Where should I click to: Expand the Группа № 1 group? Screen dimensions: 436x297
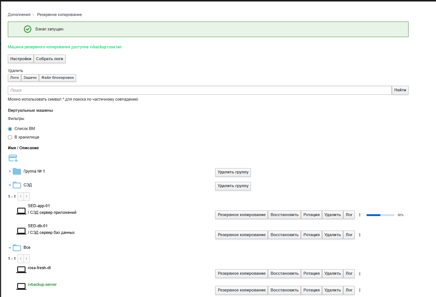[x=10, y=172]
